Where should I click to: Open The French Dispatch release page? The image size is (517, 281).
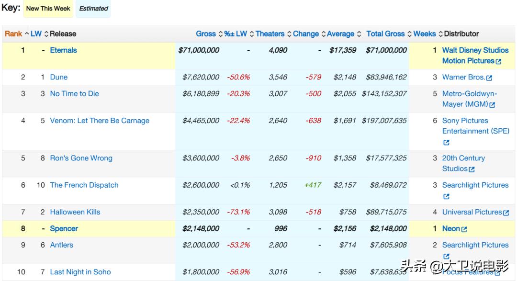(84, 185)
